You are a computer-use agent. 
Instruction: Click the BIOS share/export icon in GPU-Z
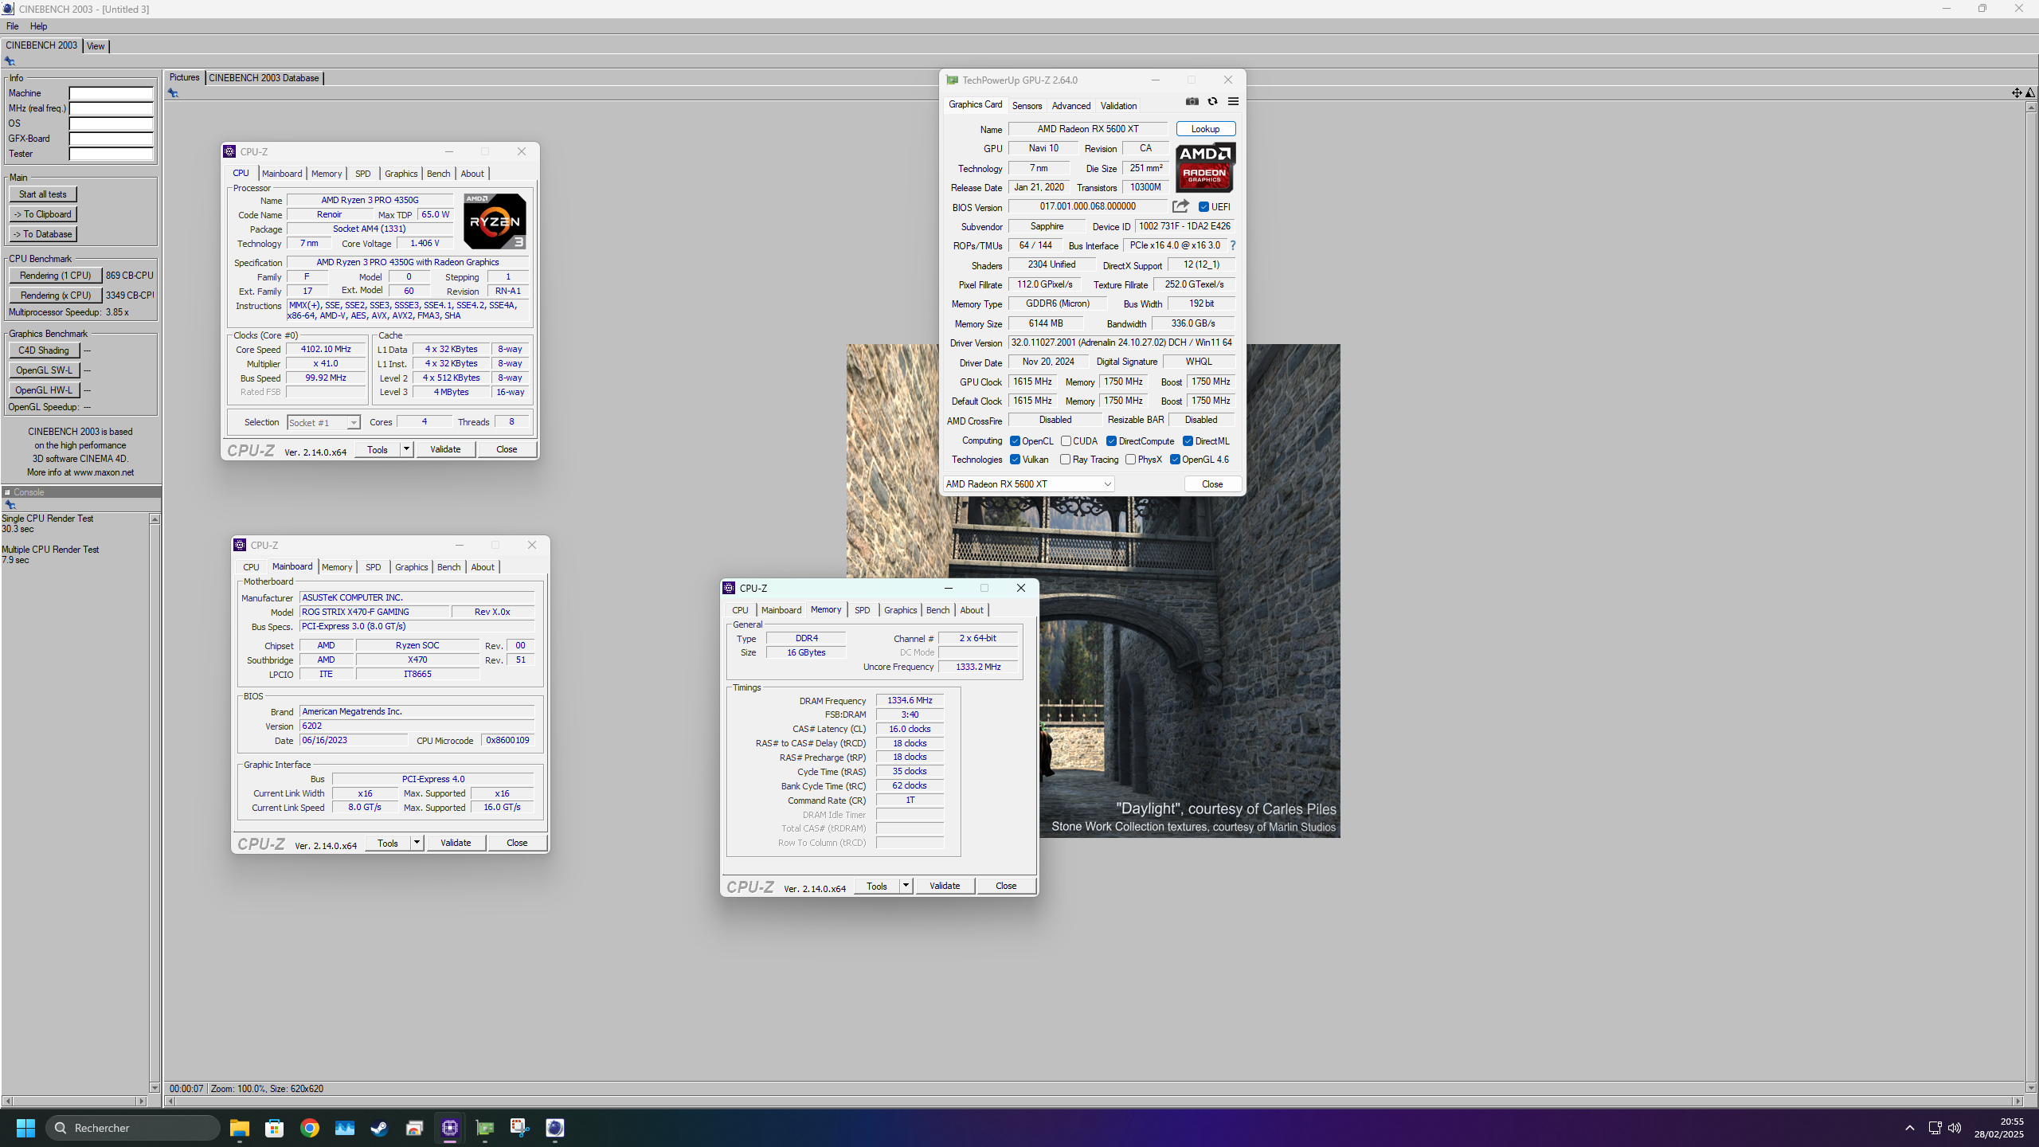pos(1180,206)
